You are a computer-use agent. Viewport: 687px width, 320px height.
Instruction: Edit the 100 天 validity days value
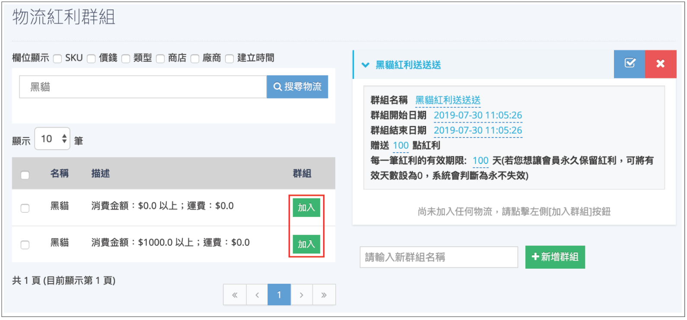pos(480,161)
